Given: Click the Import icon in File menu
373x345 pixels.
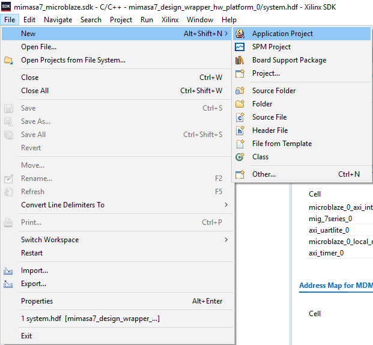Looking at the screenshot, I should pyautogui.click(x=9, y=270).
